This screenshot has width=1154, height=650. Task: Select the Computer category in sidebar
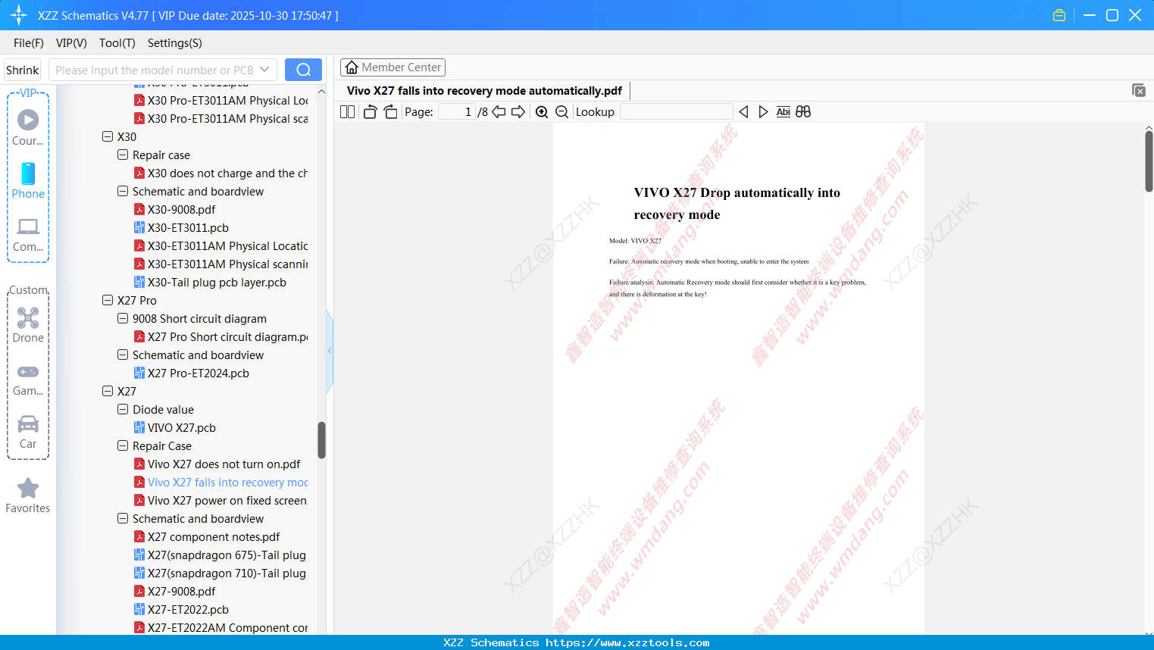click(28, 235)
